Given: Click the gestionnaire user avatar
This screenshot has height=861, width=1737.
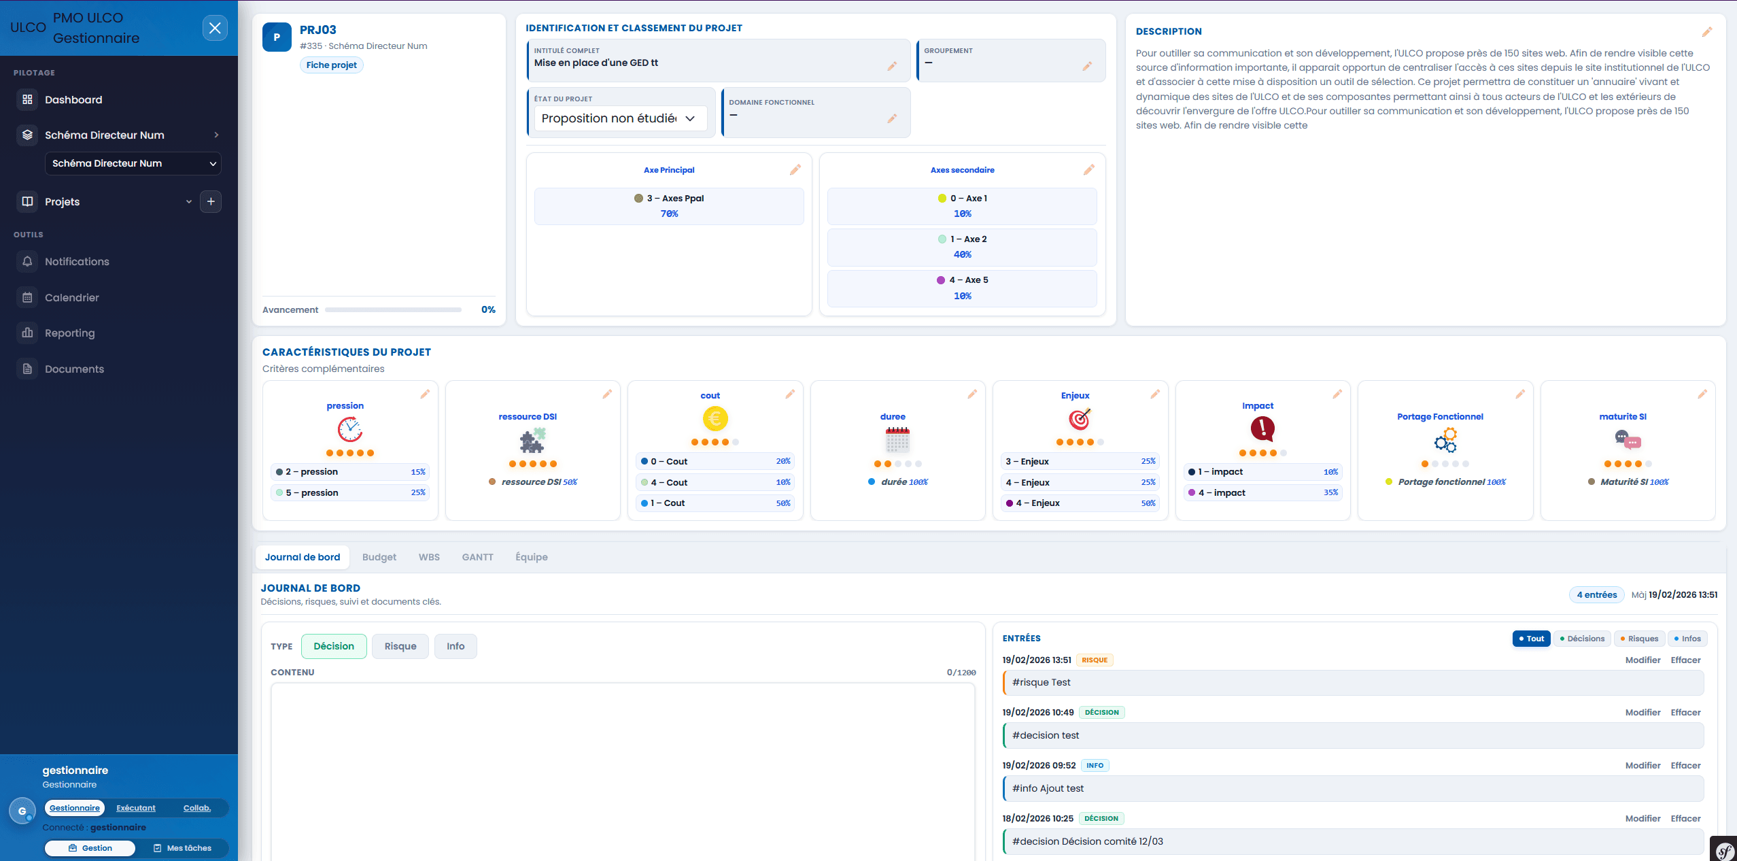Looking at the screenshot, I should click(x=22, y=811).
